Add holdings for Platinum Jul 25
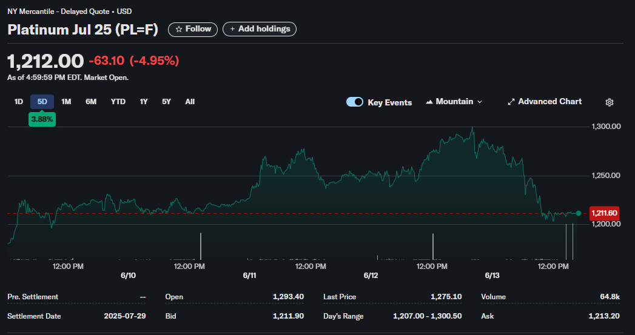 tap(260, 29)
